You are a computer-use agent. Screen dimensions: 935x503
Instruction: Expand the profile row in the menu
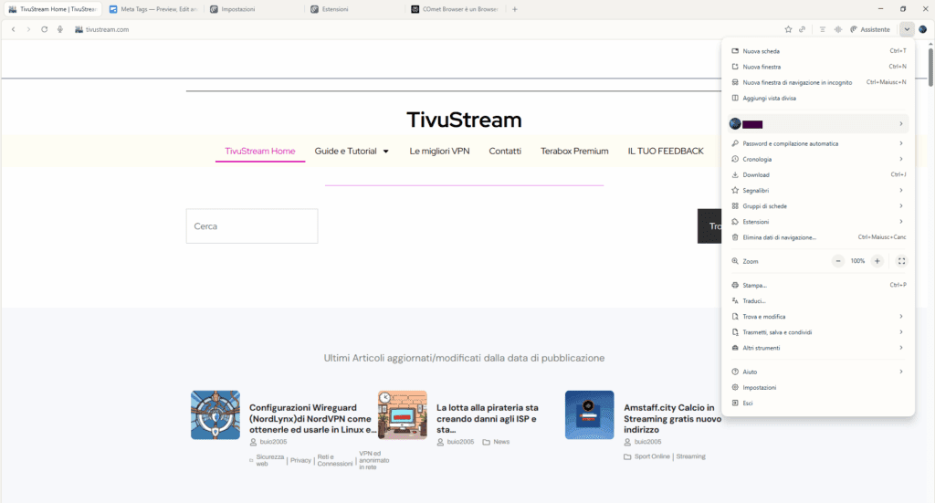coord(818,124)
